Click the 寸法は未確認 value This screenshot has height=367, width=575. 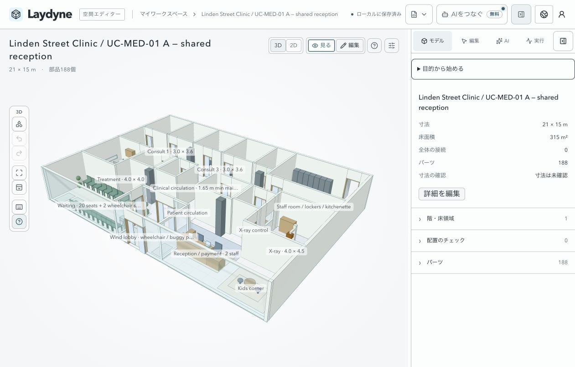551,176
